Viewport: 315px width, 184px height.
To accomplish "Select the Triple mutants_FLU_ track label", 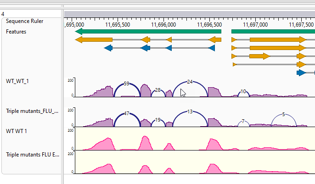I will click(x=32, y=111).
